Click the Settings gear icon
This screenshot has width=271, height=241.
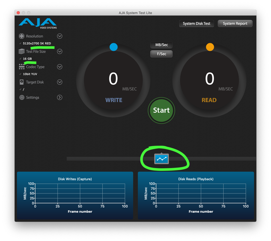click(x=22, y=97)
